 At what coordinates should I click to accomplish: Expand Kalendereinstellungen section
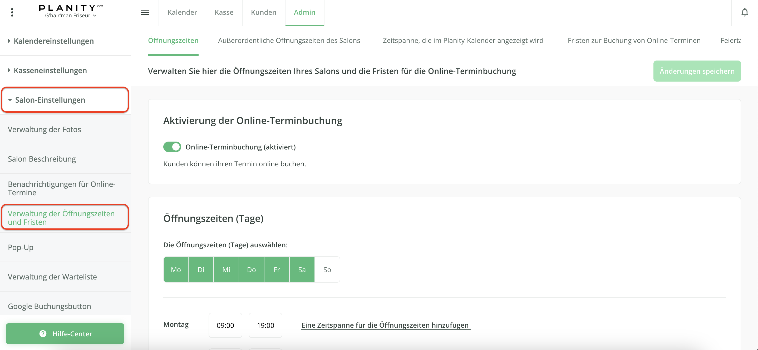pyautogui.click(x=53, y=41)
